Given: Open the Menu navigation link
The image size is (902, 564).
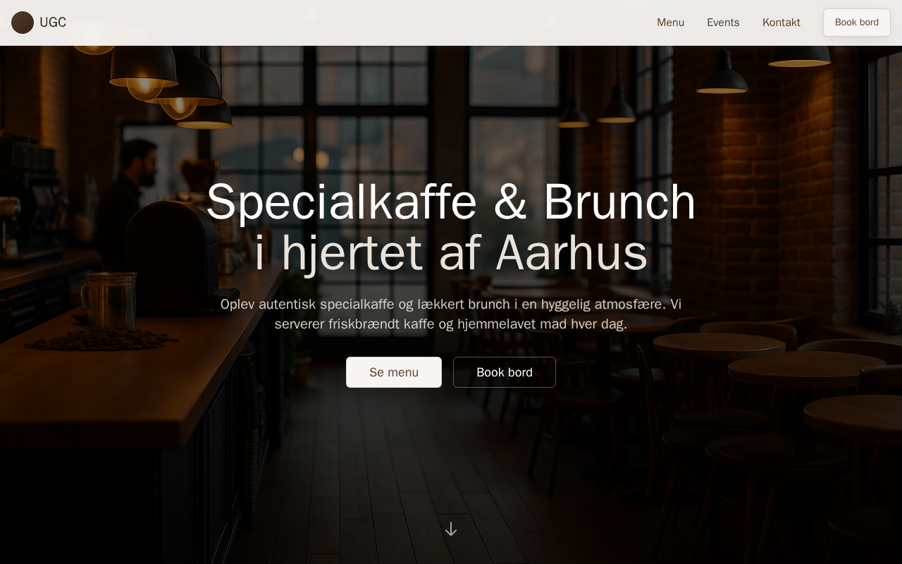Looking at the screenshot, I should [670, 23].
